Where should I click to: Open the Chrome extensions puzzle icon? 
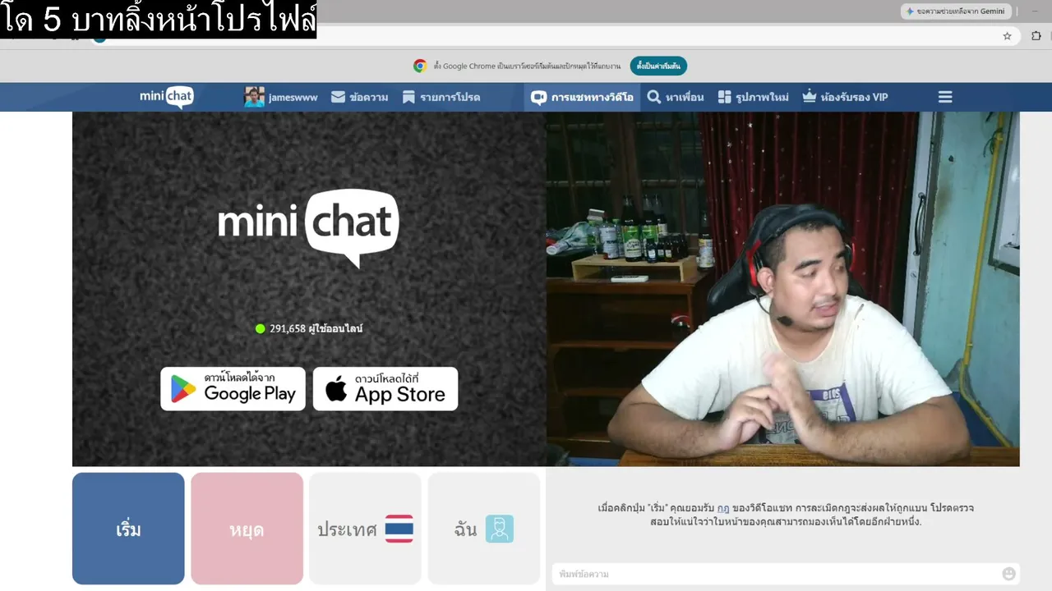1036,36
